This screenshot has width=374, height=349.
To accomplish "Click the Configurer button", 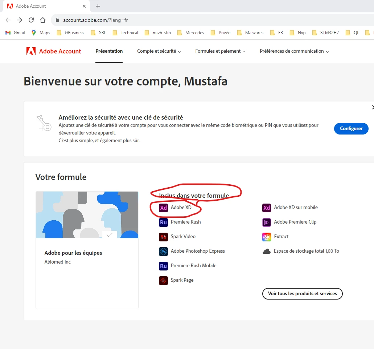I will (x=351, y=129).
